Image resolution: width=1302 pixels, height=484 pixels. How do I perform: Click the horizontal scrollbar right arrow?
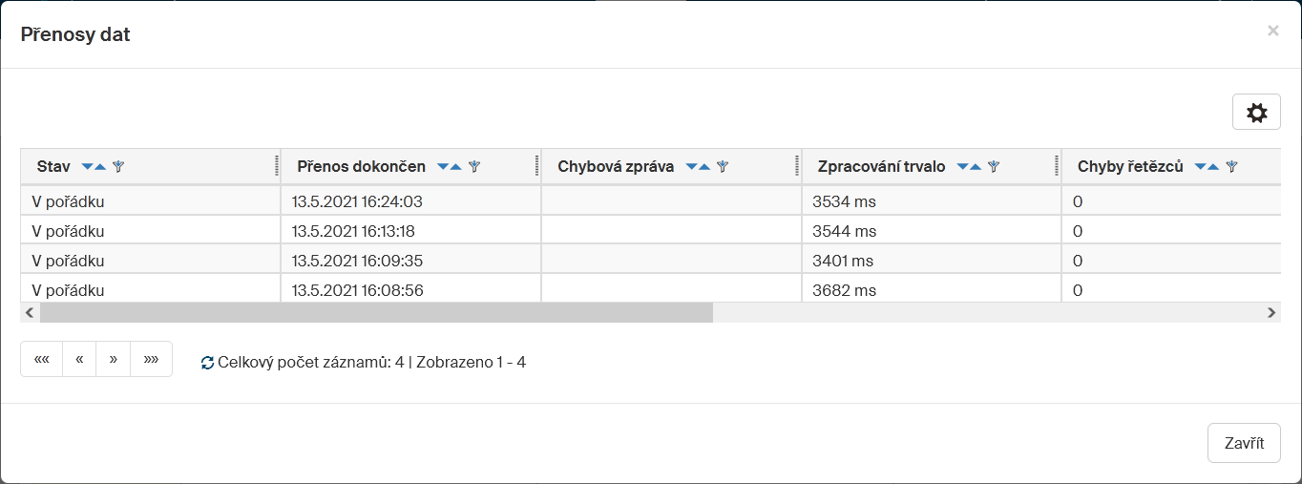[1270, 312]
